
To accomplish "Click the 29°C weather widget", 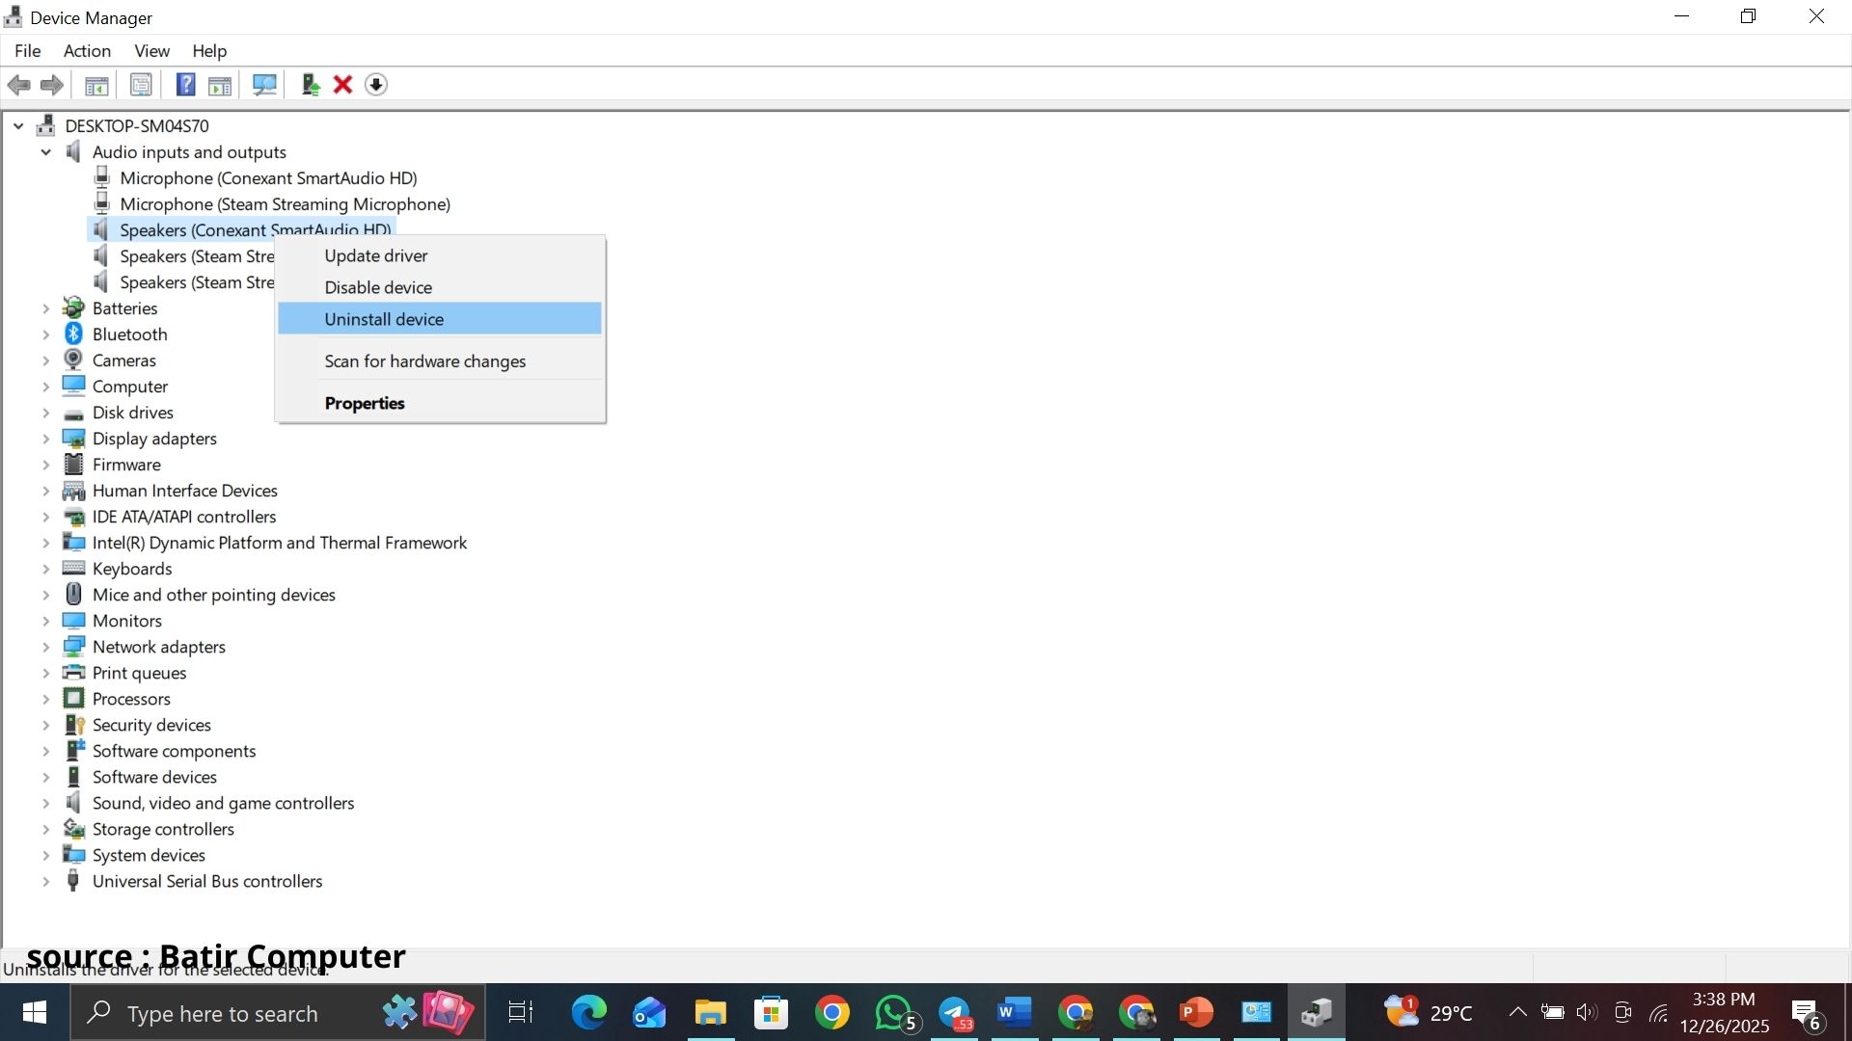I will coord(1429,1012).
